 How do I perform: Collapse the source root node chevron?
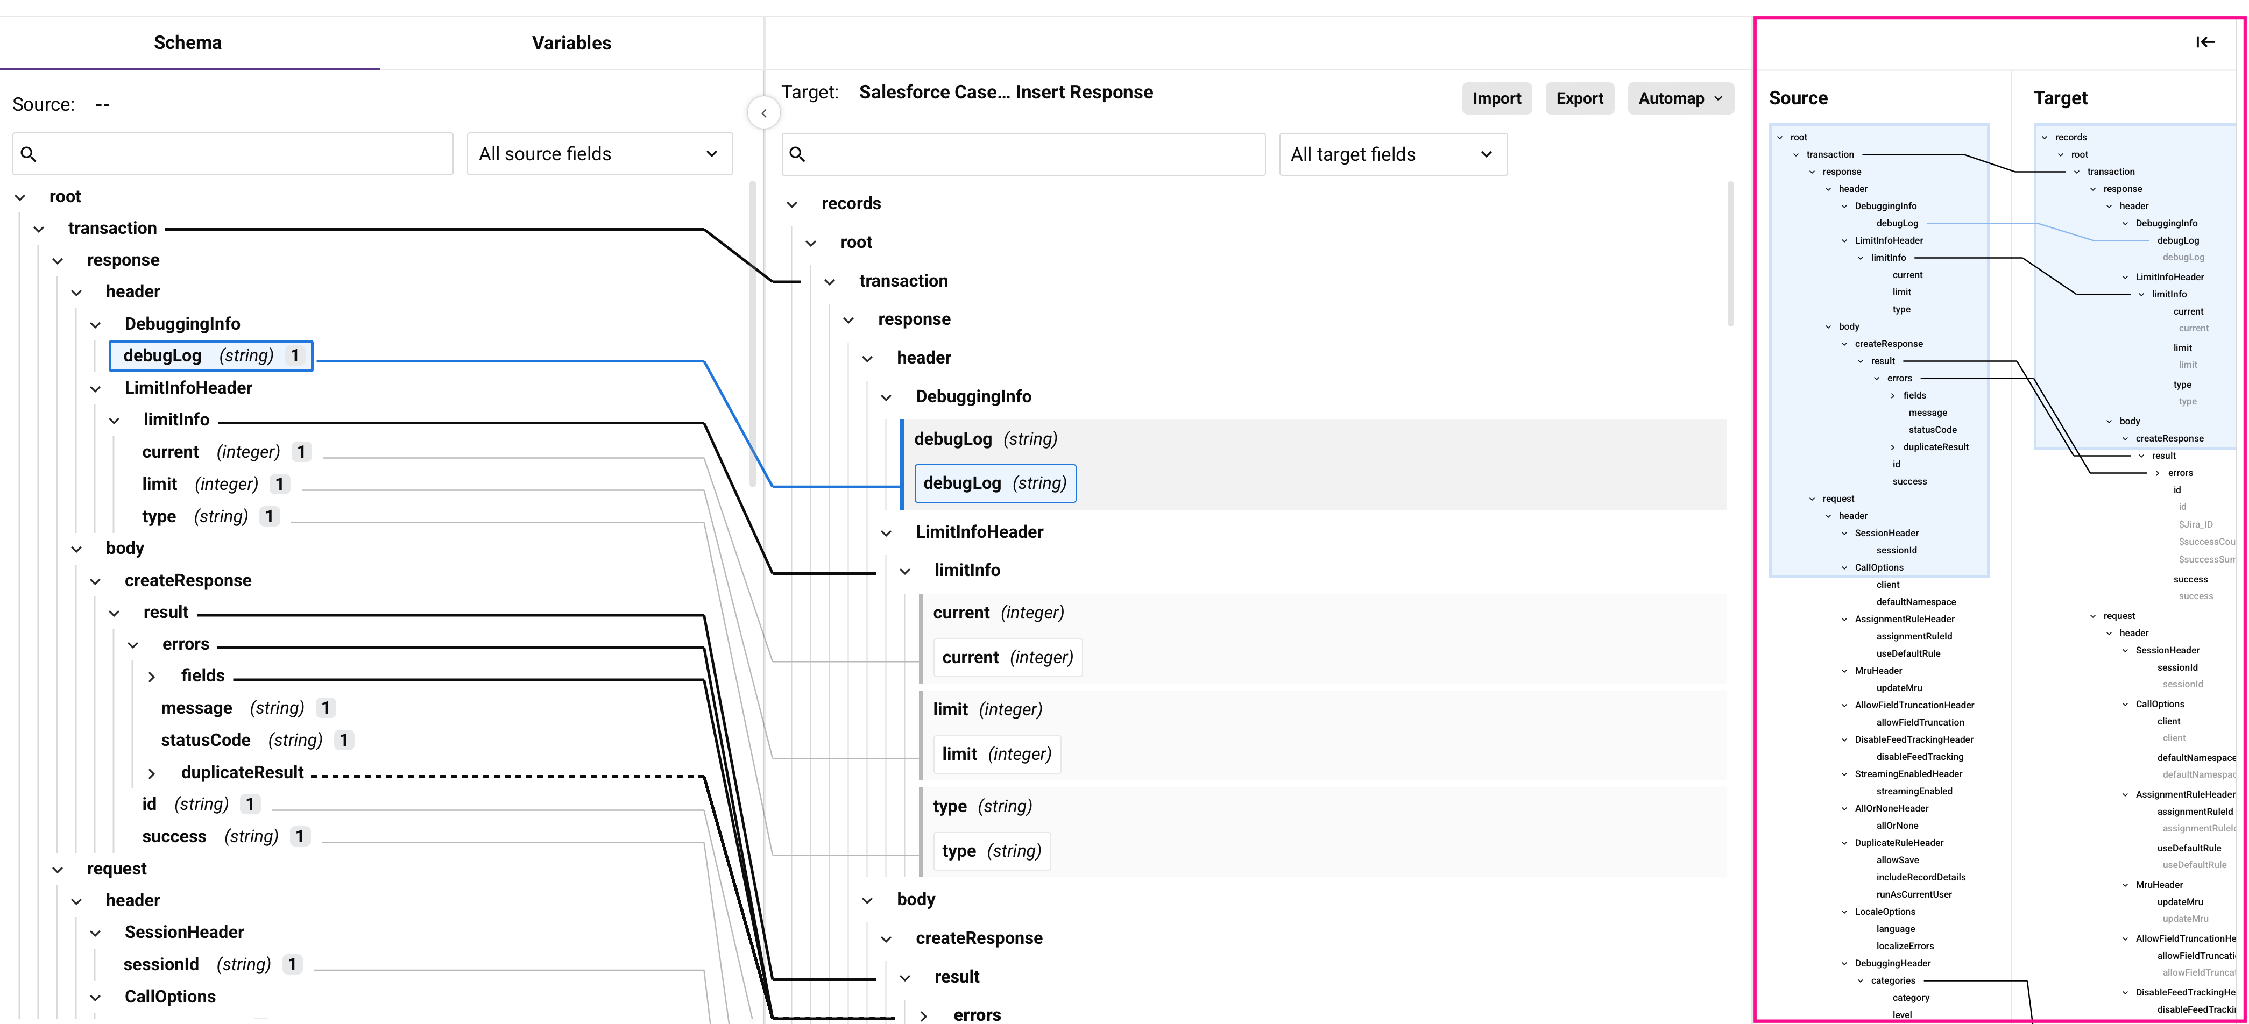20,197
